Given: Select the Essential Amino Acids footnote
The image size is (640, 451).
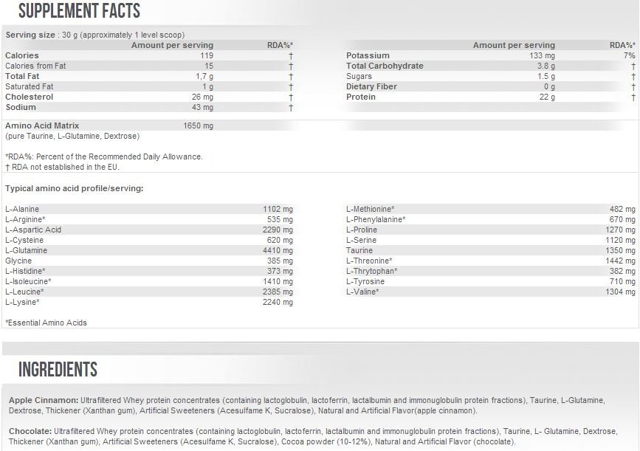Looking at the screenshot, I should (46, 323).
